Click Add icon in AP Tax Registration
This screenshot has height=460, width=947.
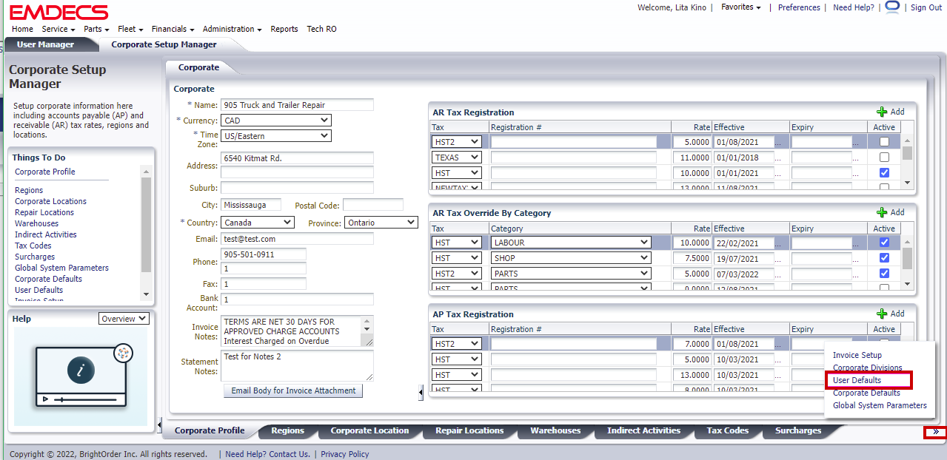(882, 314)
